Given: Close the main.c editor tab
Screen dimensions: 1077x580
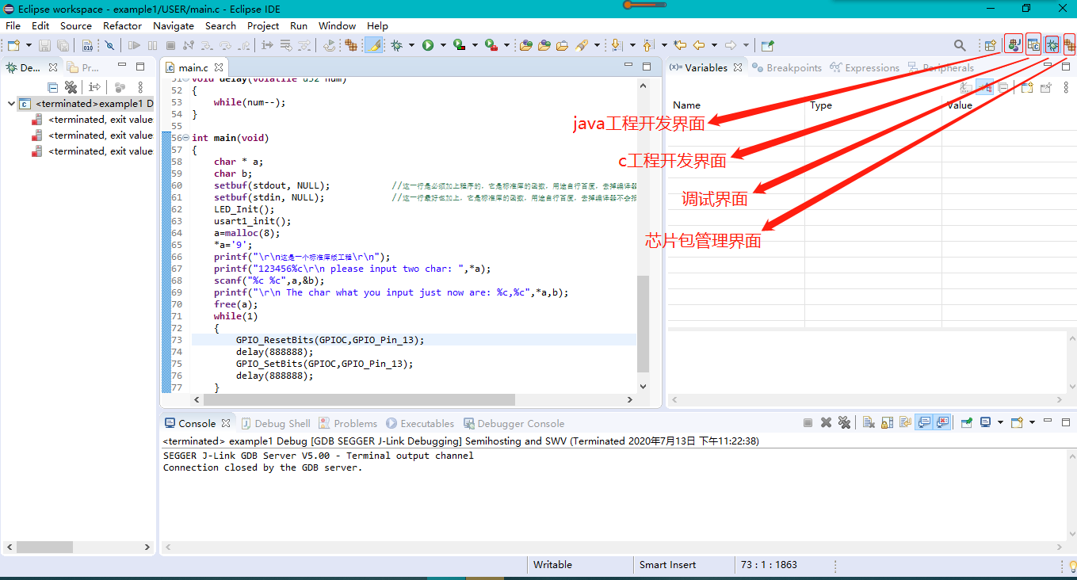Looking at the screenshot, I should click(x=218, y=67).
